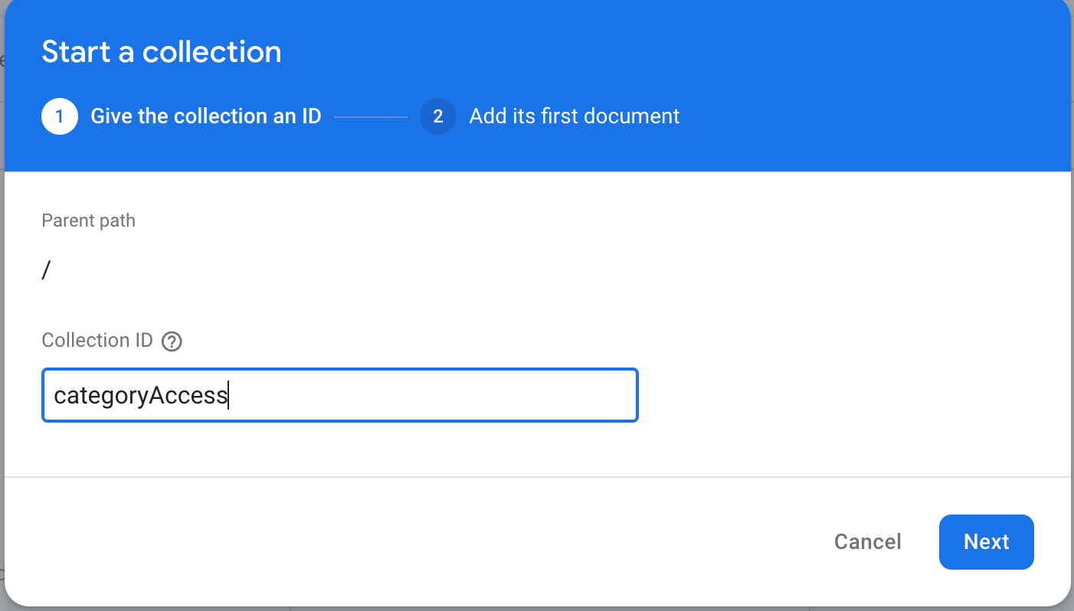Click the "/" parent path value

click(46, 271)
